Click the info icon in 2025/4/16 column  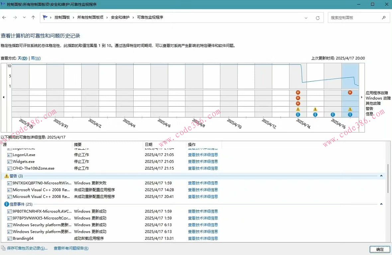(x=333, y=115)
